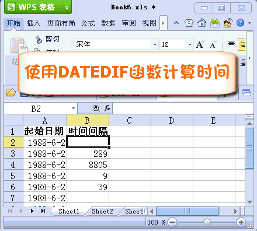Click the open folder icon in quick toolbar

coord(11,92)
